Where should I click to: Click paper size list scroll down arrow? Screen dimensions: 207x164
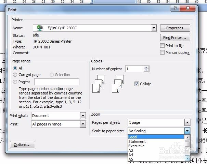[187, 158]
